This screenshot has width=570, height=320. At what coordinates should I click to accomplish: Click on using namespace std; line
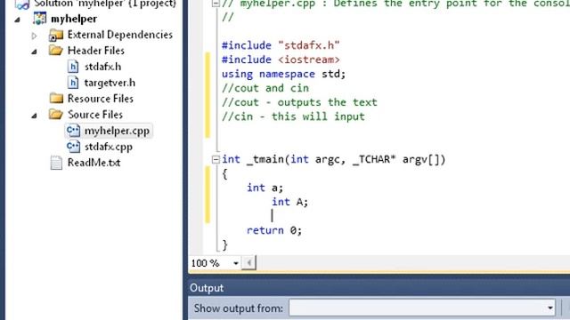(283, 74)
